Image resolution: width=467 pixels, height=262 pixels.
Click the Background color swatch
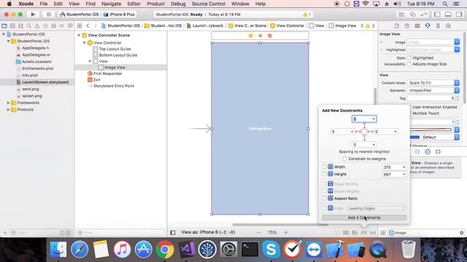pyautogui.click(x=431, y=130)
